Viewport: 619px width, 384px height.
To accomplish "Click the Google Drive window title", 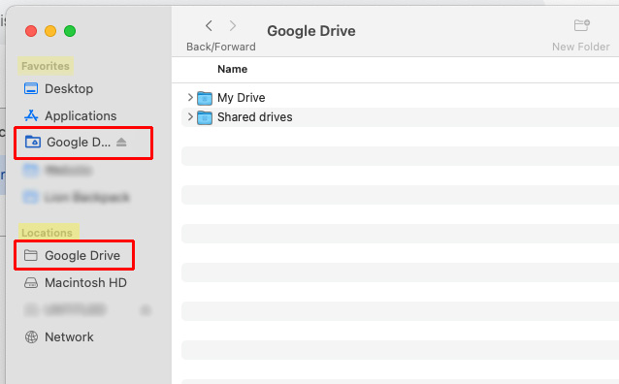I will pyautogui.click(x=311, y=31).
